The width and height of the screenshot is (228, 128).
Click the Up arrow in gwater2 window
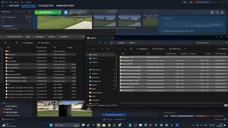[100, 43]
